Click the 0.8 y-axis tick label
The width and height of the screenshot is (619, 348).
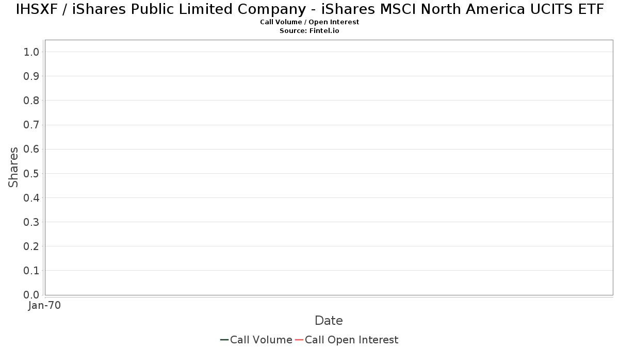31,101
